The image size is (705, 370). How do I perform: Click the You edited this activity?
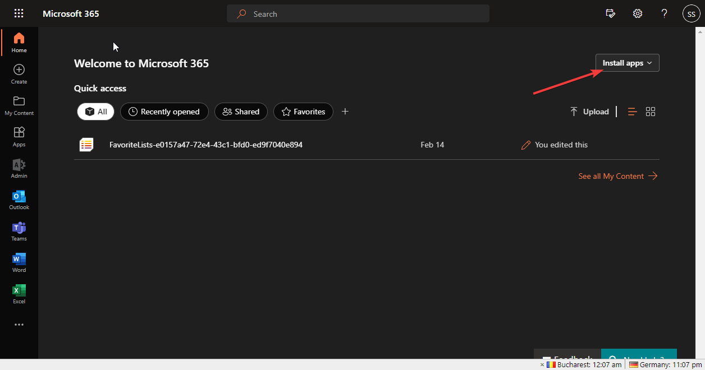pyautogui.click(x=555, y=145)
